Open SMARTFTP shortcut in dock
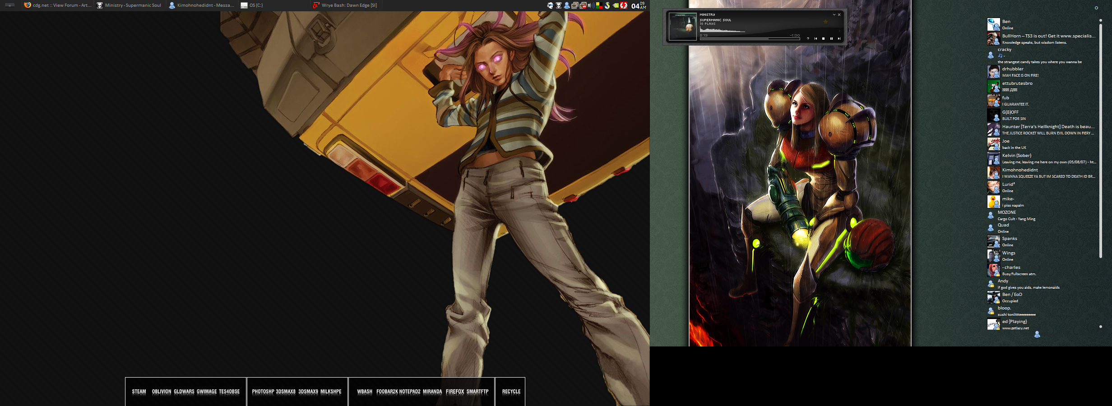Screen dimensions: 1112x406 pyautogui.click(x=477, y=392)
